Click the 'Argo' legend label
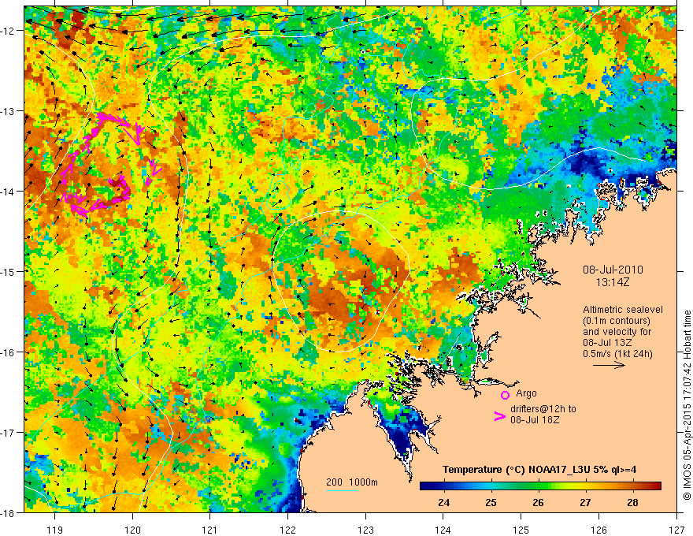This screenshot has width=693, height=536. (526, 393)
